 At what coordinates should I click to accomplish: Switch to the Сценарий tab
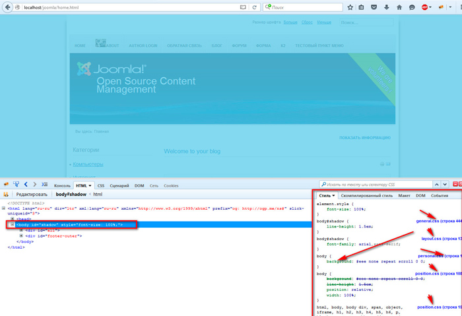point(119,186)
